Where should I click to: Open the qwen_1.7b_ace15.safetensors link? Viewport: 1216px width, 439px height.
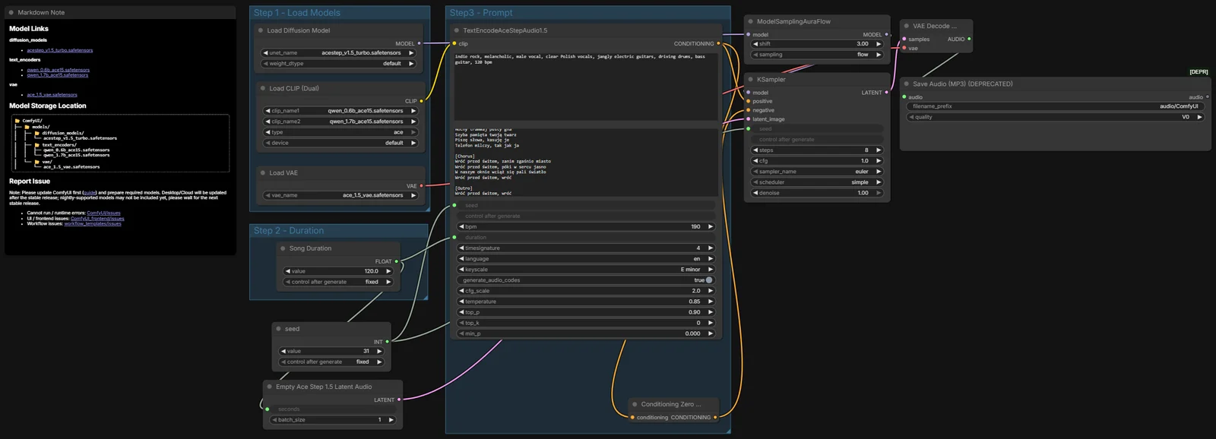pos(58,75)
